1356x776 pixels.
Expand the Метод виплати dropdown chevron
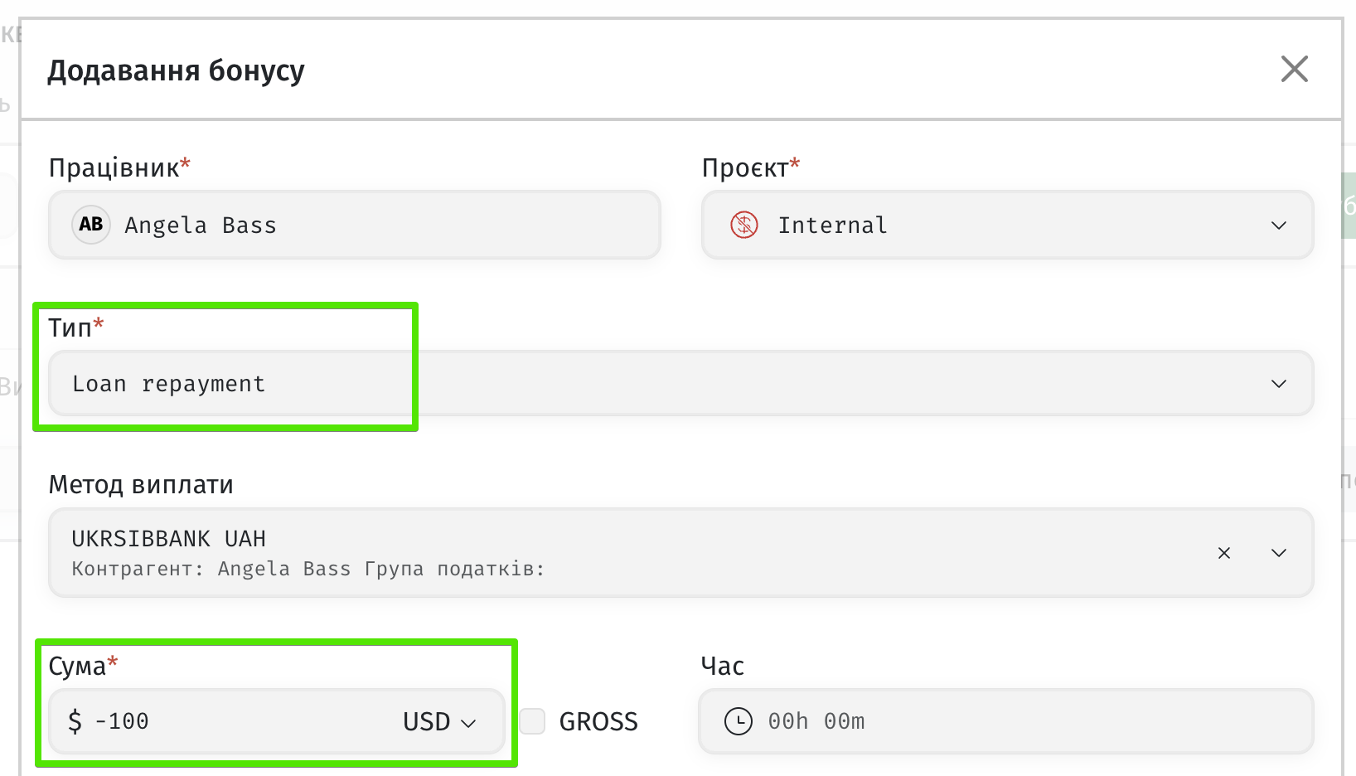1279,553
